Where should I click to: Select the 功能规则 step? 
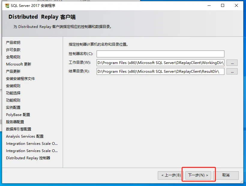coord(13,100)
